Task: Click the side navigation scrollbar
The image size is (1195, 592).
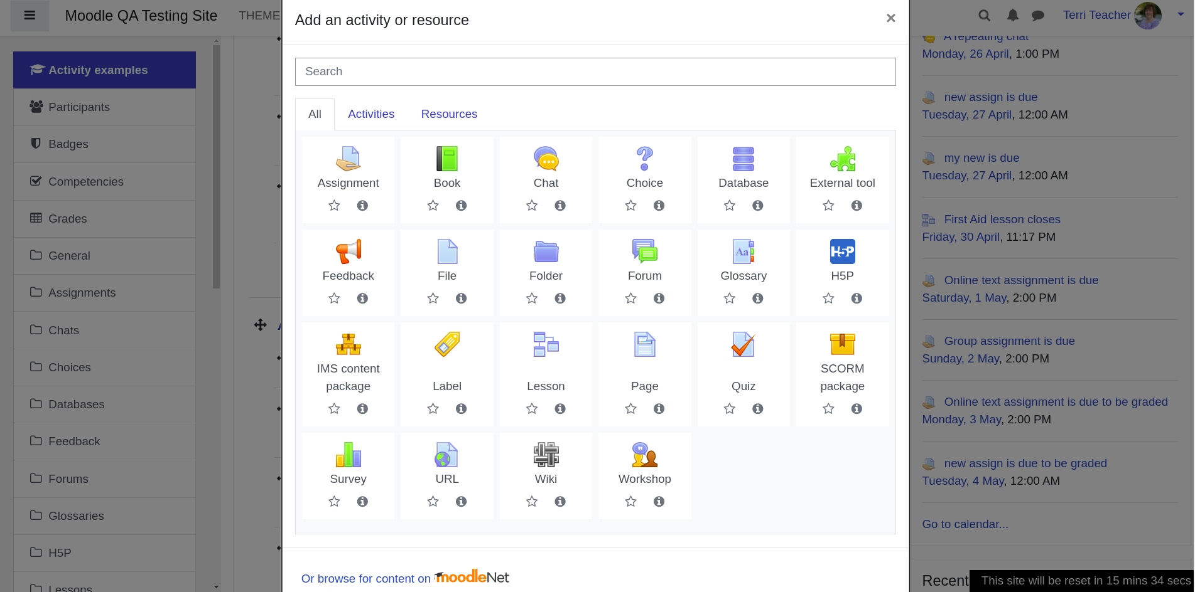Action: click(216, 166)
